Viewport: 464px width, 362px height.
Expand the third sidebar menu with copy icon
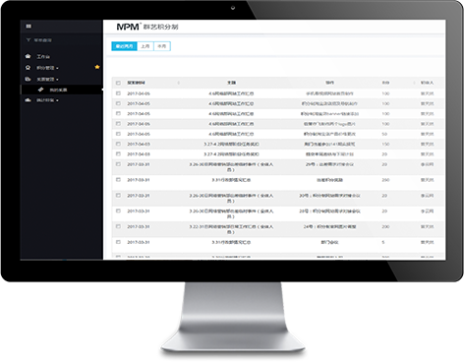42,79
